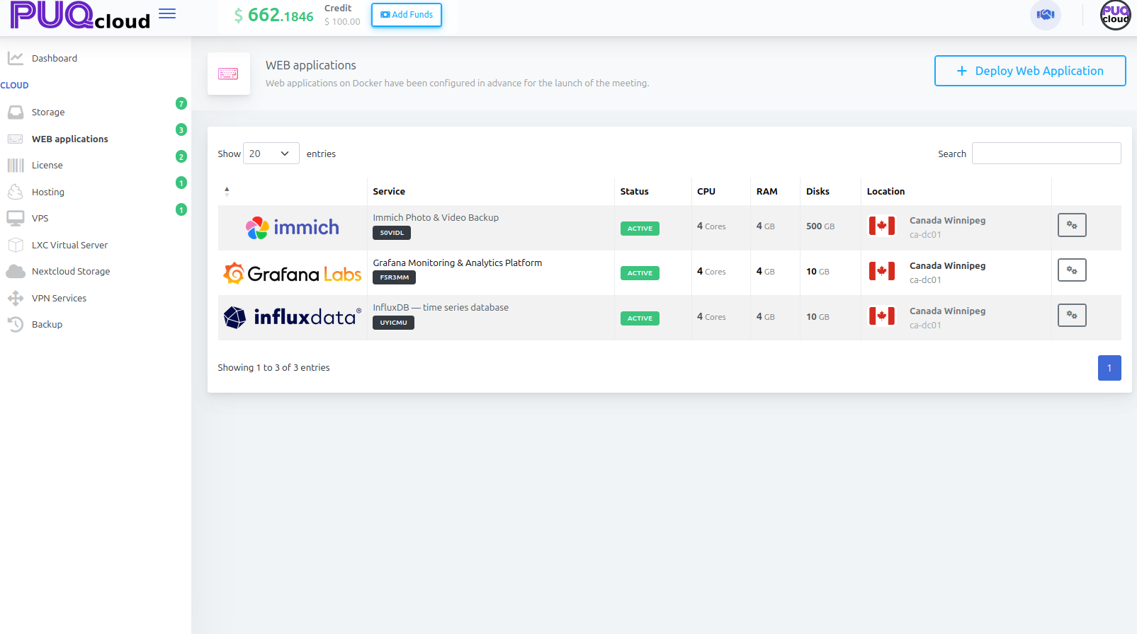Open settings gear for Immich service
This screenshot has width=1137, height=634.
1071,225
